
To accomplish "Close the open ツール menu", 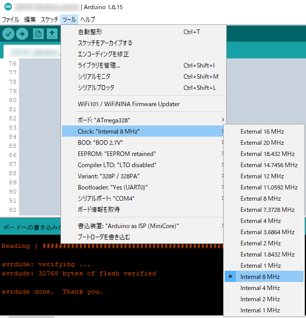I will click(x=70, y=20).
